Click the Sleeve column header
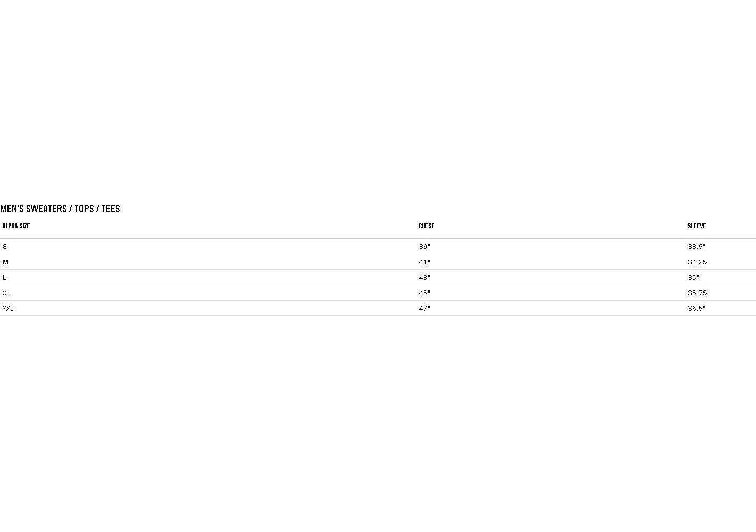This screenshot has height=532, width=756. [696, 226]
